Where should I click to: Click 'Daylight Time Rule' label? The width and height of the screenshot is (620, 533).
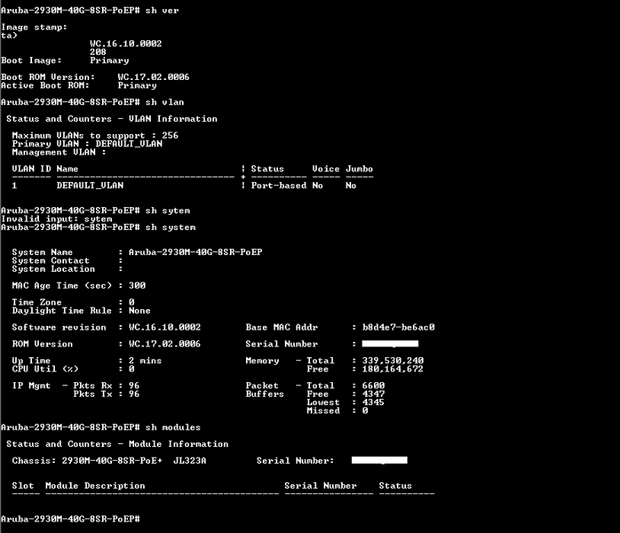62,311
